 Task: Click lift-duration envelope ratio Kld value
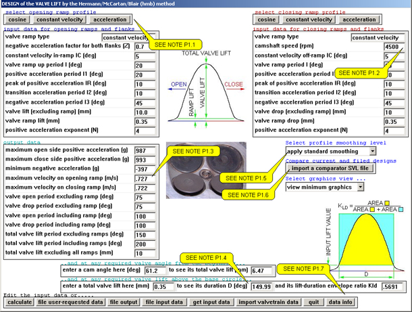point(392,287)
